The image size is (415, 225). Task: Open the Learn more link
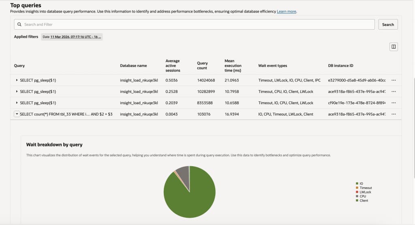(287, 11)
